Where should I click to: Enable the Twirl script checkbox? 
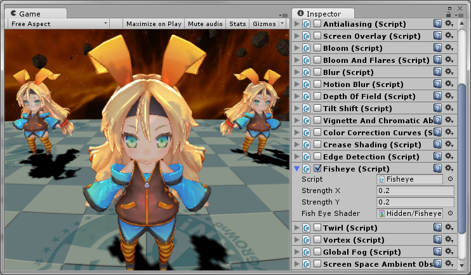tap(317, 227)
